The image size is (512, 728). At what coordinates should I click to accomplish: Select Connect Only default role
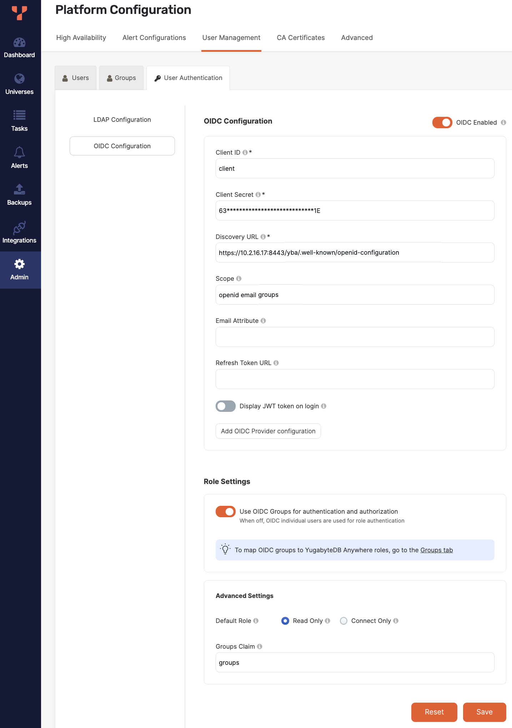(343, 621)
